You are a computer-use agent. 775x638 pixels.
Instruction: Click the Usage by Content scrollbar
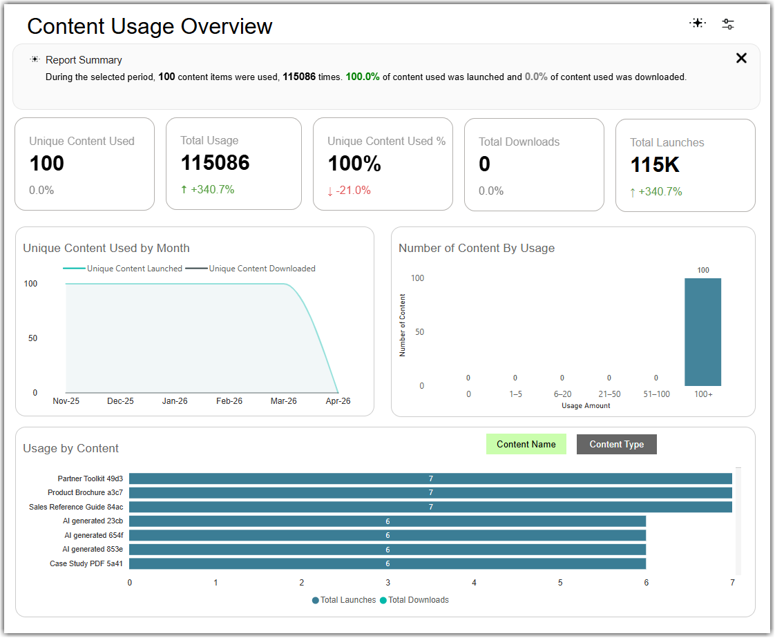click(738, 521)
